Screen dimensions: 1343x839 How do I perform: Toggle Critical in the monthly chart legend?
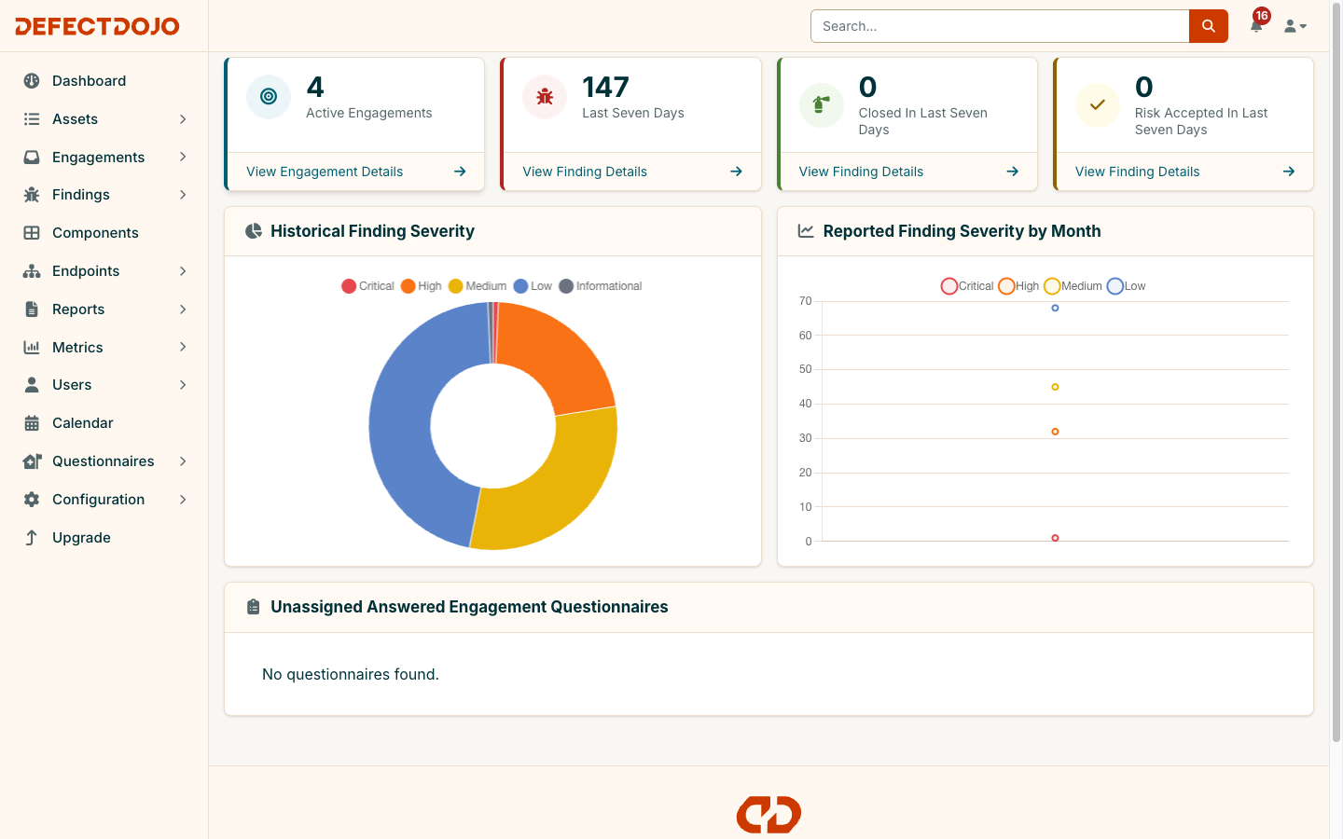click(967, 286)
